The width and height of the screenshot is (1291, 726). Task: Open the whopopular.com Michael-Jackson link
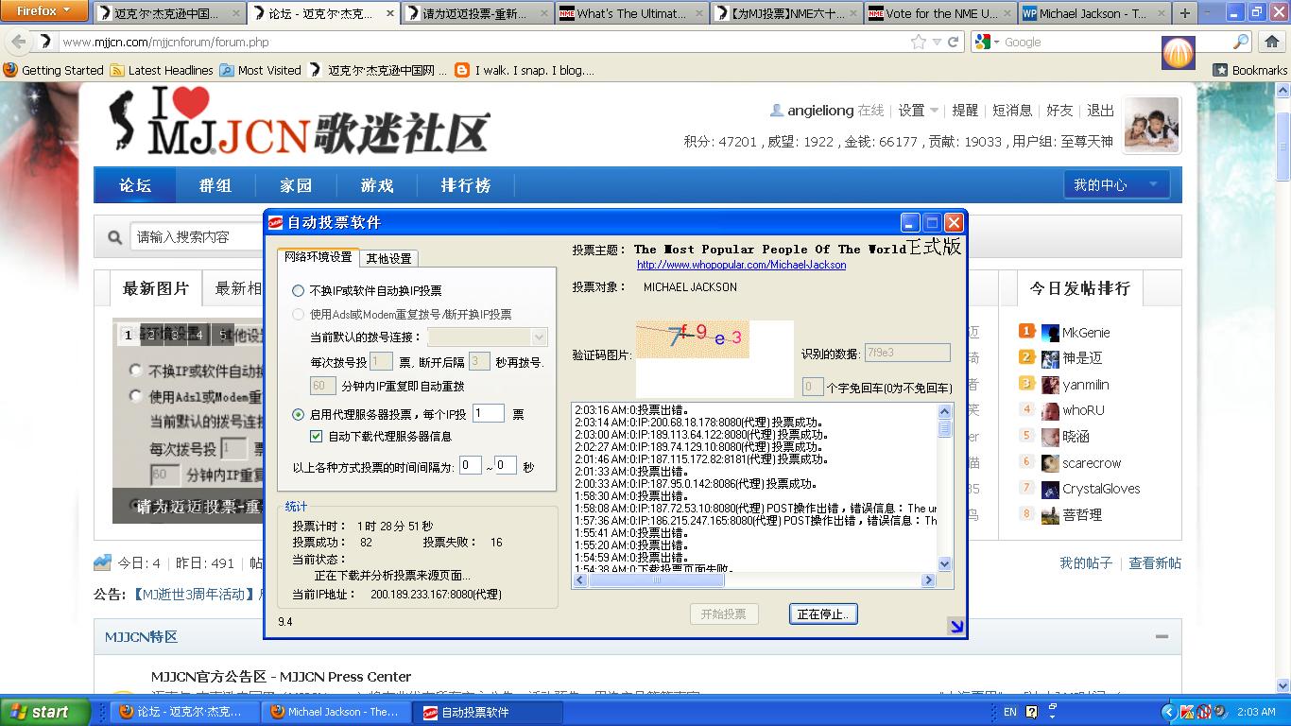click(x=741, y=265)
